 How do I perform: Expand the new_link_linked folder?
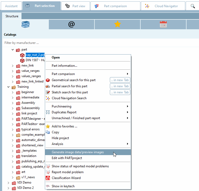tap(12, 82)
